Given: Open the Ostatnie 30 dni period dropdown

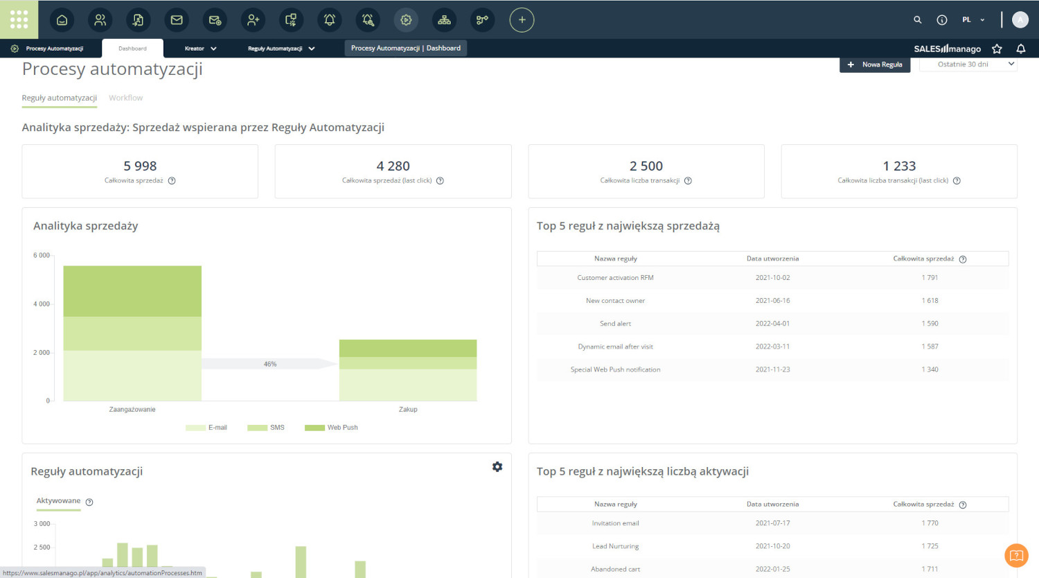Looking at the screenshot, I should 968,64.
